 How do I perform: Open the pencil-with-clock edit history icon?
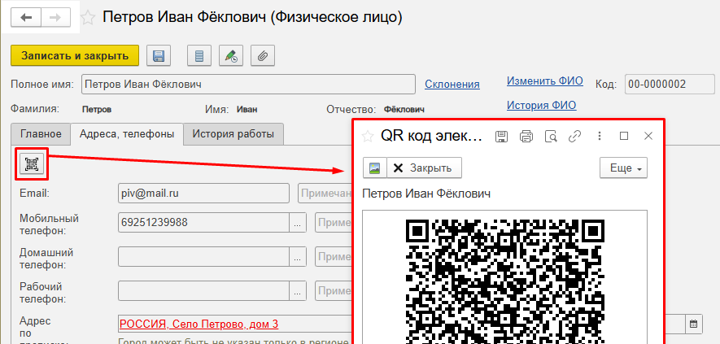pos(231,56)
